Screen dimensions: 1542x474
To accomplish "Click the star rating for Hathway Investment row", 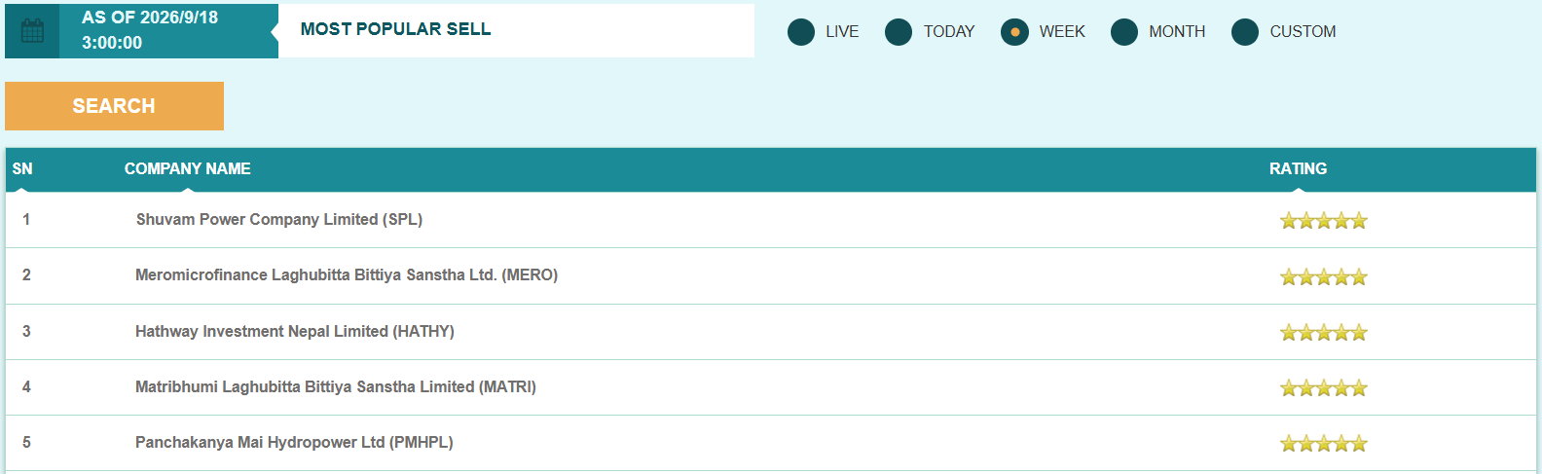I will click(1323, 333).
